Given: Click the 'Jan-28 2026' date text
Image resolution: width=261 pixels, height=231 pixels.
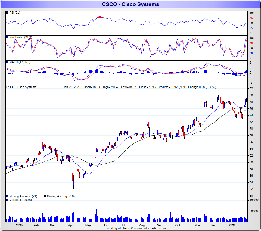Looking at the screenshot, I should (x=72, y=87).
